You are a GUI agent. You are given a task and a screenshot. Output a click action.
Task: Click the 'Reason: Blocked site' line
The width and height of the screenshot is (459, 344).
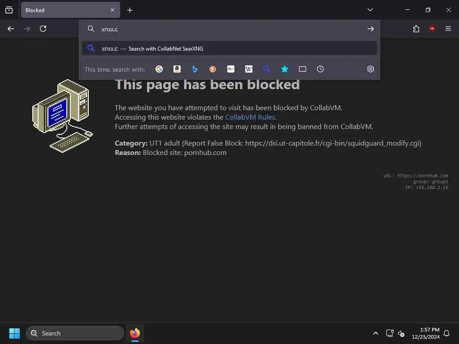coord(171,153)
